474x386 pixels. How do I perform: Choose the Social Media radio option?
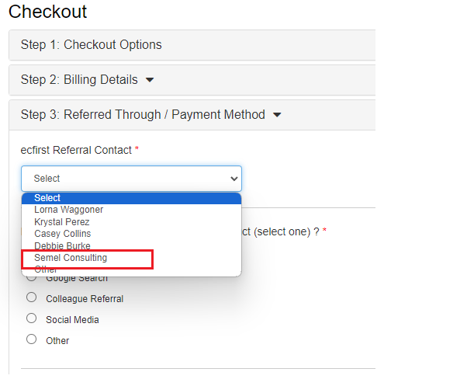(x=32, y=318)
